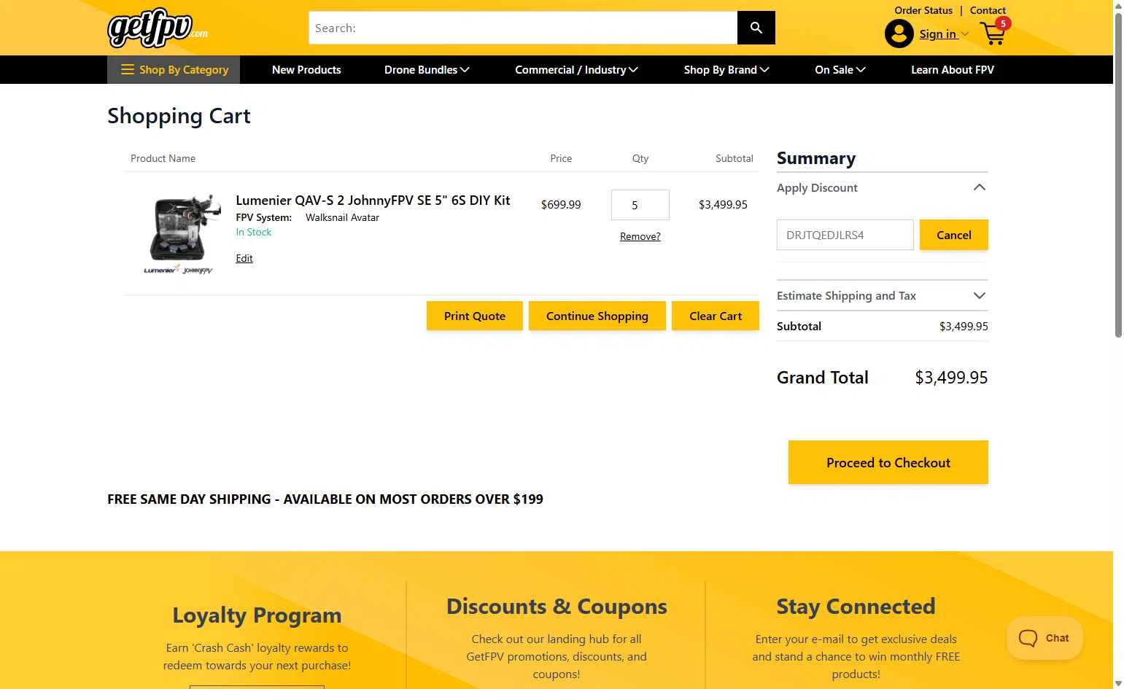Focus the Search input field
Screen dimensions: 1124x689
tap(523, 28)
